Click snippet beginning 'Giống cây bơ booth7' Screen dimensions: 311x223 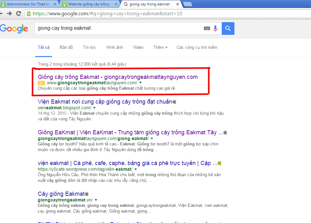[x=128, y=147]
